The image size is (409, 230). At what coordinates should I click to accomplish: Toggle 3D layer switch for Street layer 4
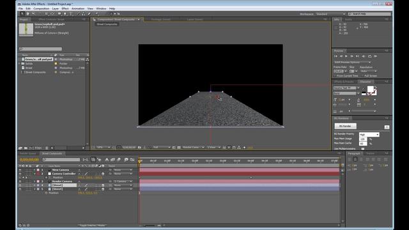coord(103,185)
